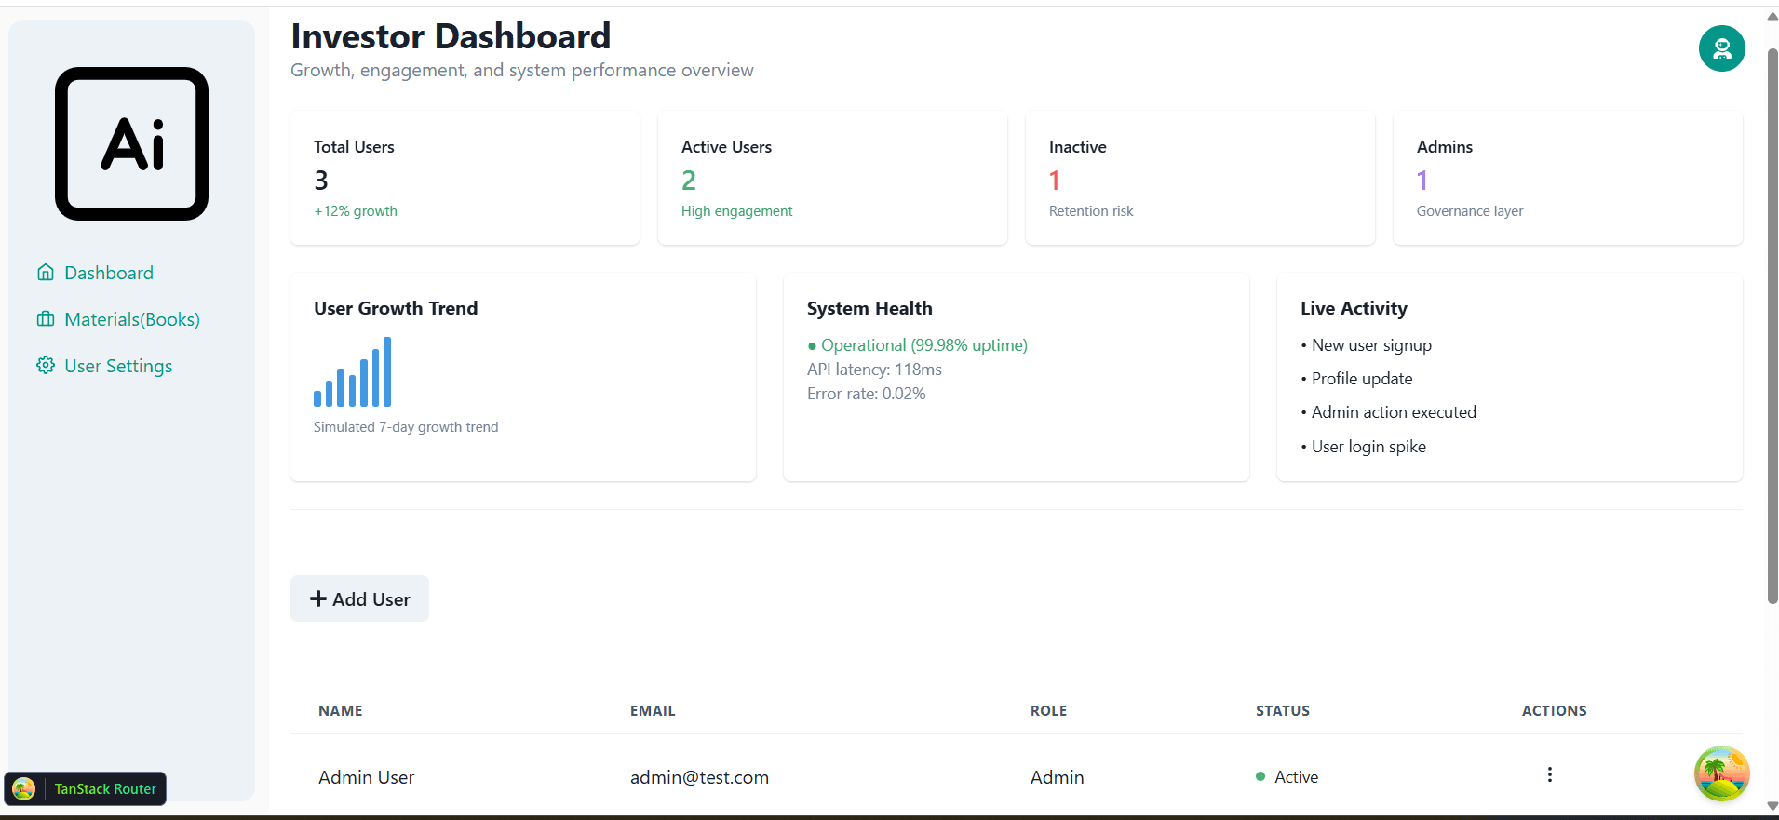The height and width of the screenshot is (820, 1779).
Task: Click the "Simulated 7-day growth trend" caption
Action: (x=406, y=427)
